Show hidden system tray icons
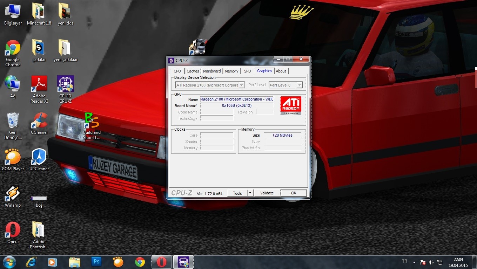 pos(414,262)
